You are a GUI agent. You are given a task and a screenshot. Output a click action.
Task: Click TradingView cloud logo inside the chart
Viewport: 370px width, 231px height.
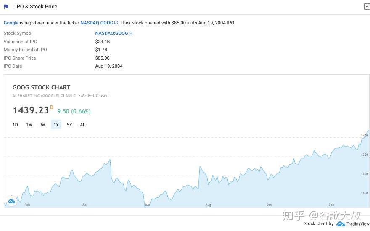[11, 201]
